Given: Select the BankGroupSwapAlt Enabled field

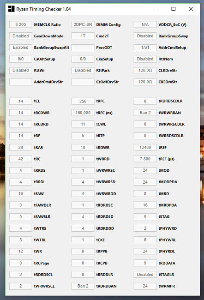Looking at the screenshot, I should (21, 48).
